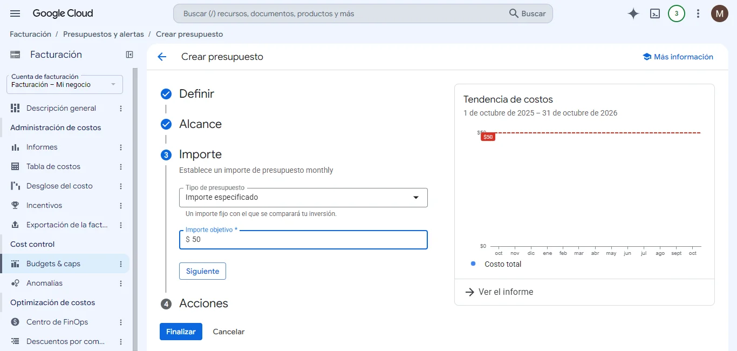737x351 pixels.
Task: Open Descuentos por compromiso item
Action: (x=65, y=341)
